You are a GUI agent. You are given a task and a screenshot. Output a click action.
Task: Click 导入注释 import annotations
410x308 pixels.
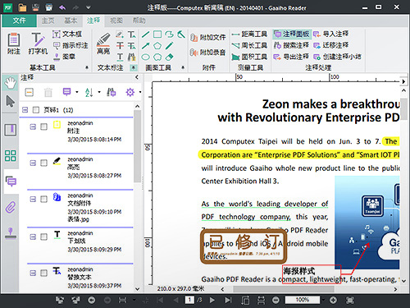click(331, 34)
